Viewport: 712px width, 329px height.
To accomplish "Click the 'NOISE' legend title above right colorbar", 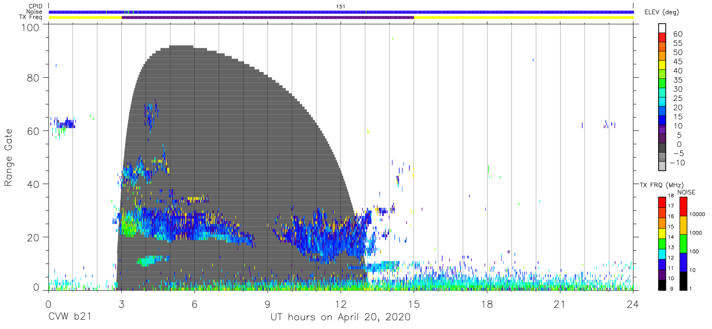I will (686, 192).
